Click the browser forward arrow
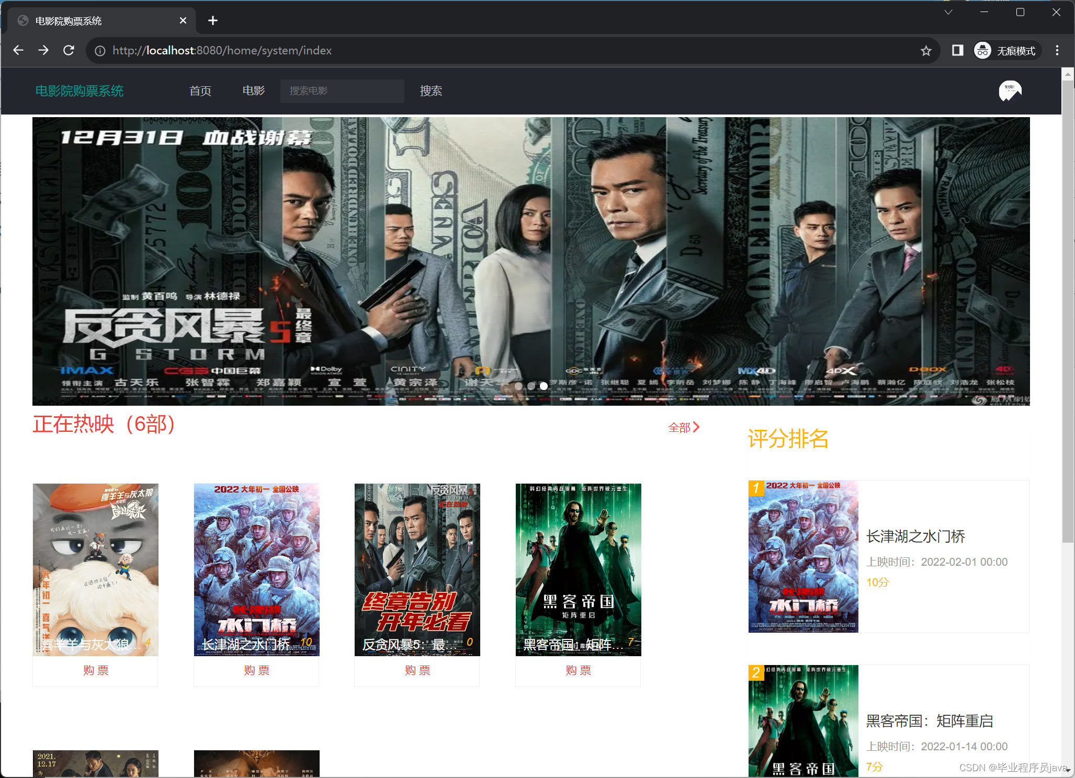The height and width of the screenshot is (778, 1075). [x=43, y=50]
